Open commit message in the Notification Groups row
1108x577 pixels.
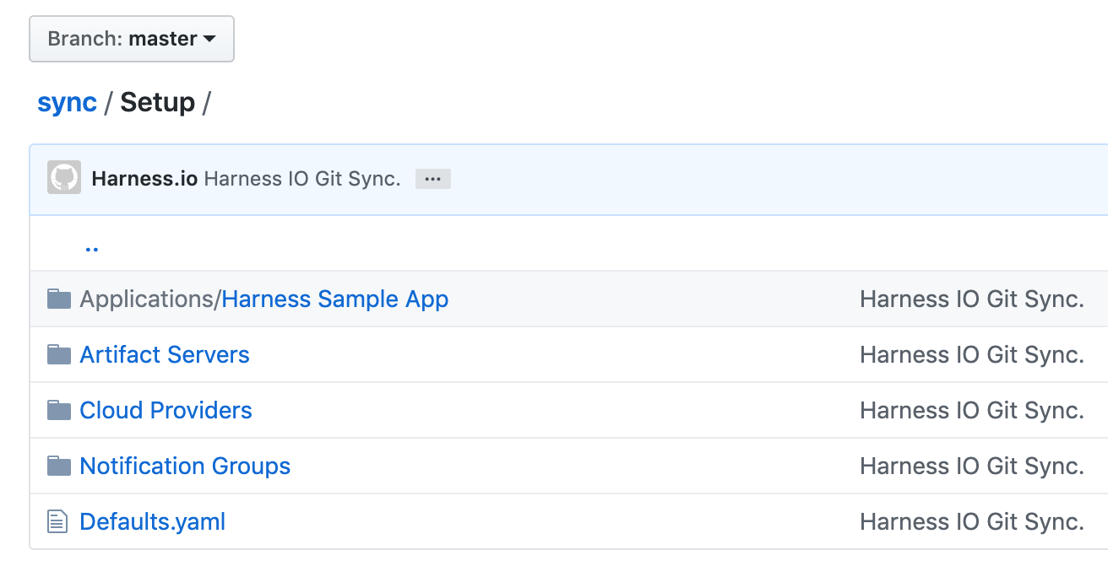coord(972,466)
